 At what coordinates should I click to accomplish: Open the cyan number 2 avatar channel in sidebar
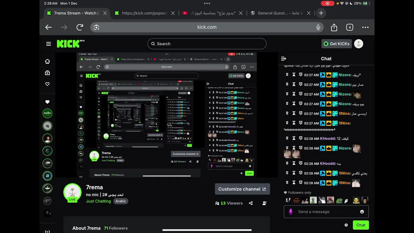[48, 176]
